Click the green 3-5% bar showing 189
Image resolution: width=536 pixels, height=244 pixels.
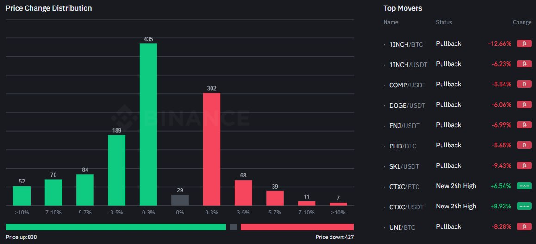117,170
